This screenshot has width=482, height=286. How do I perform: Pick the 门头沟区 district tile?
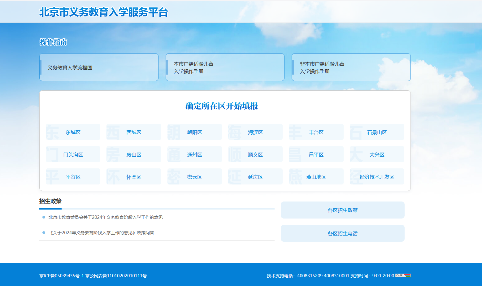(x=73, y=154)
